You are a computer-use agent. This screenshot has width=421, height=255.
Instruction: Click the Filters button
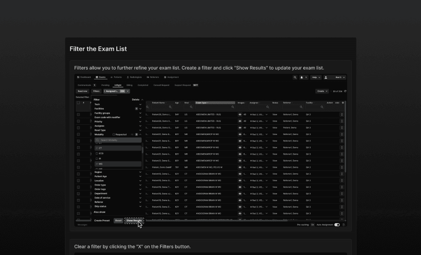(96, 91)
